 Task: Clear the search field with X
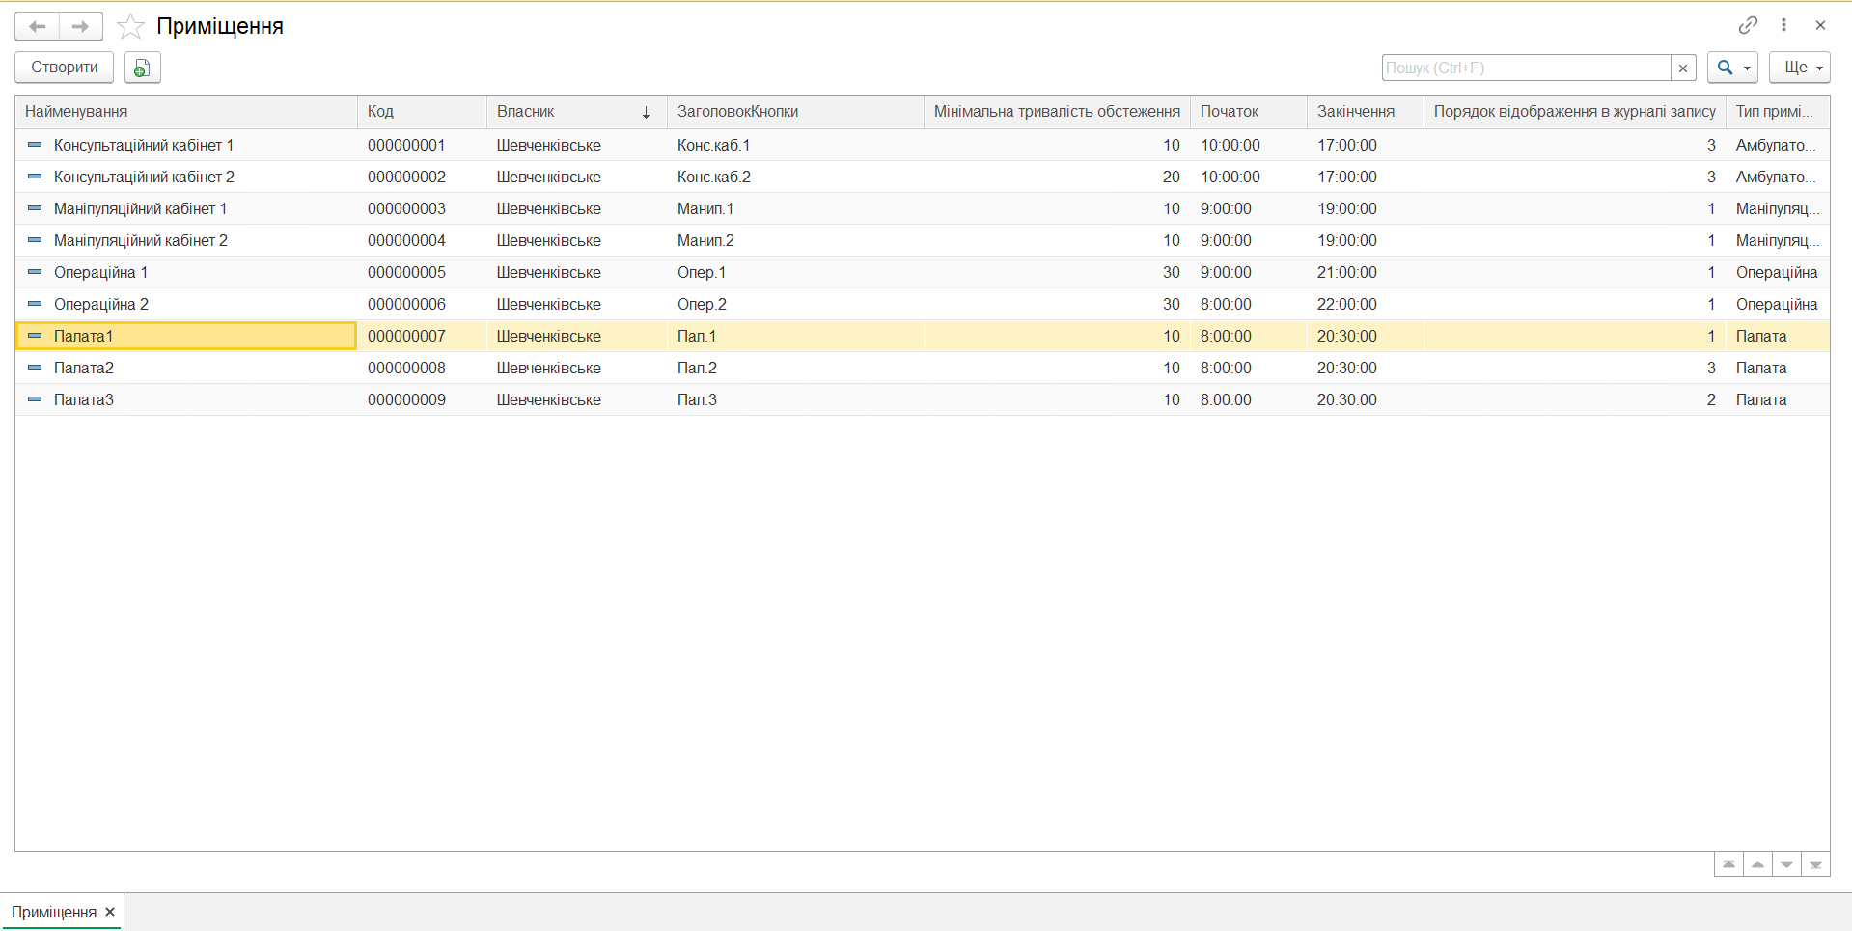(1683, 68)
